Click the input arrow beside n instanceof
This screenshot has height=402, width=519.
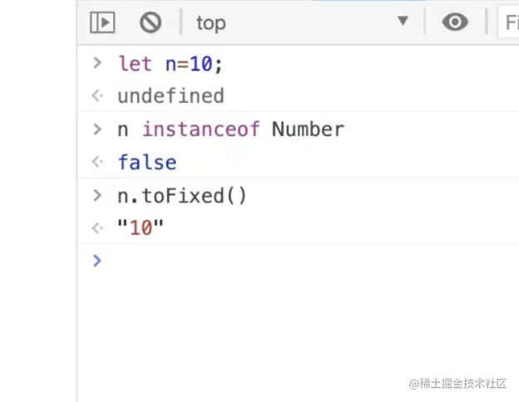coord(97,129)
